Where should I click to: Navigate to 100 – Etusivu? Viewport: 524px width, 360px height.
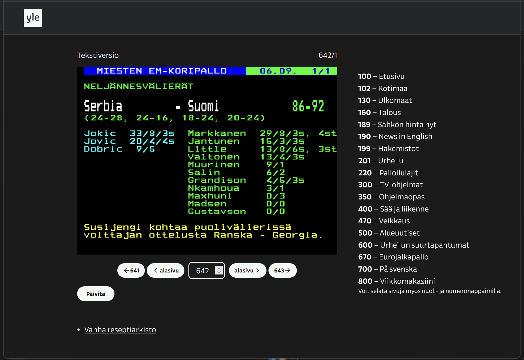point(381,76)
